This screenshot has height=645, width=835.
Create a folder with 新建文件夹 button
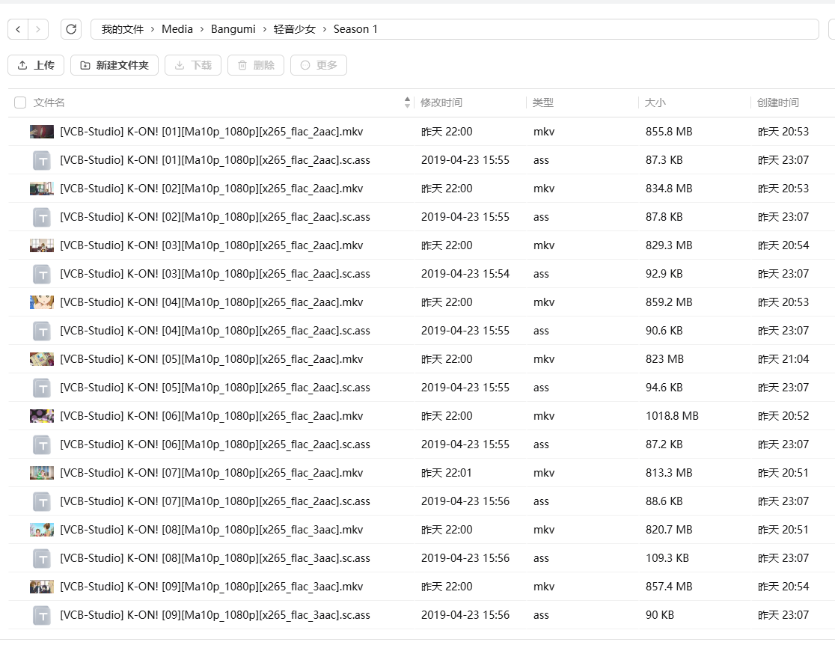tap(114, 65)
